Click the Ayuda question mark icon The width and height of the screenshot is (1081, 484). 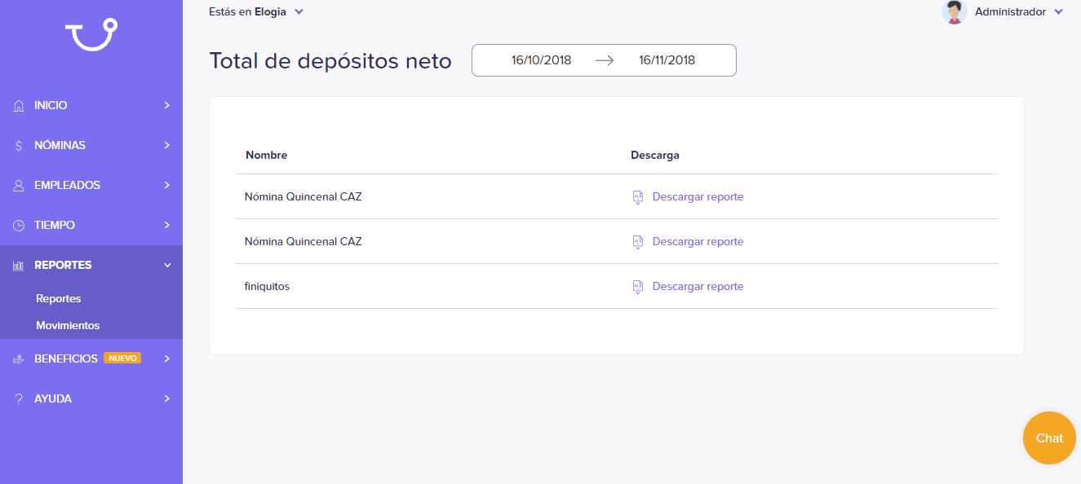click(x=19, y=399)
